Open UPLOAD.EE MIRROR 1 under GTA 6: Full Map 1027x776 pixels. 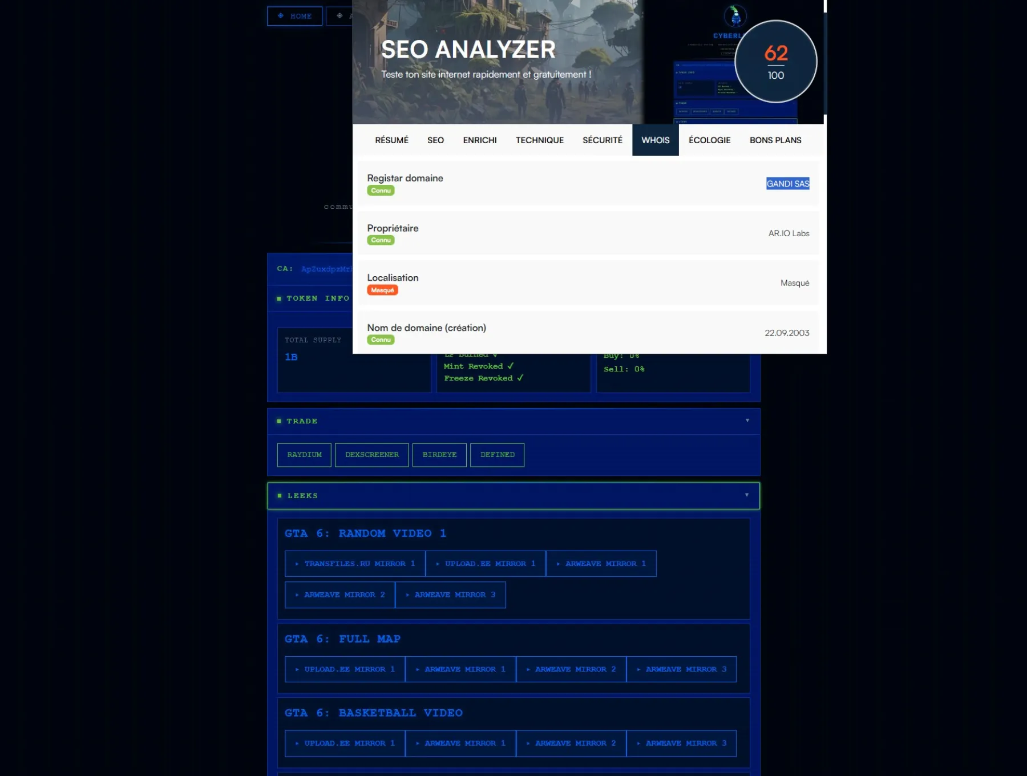[x=345, y=669]
